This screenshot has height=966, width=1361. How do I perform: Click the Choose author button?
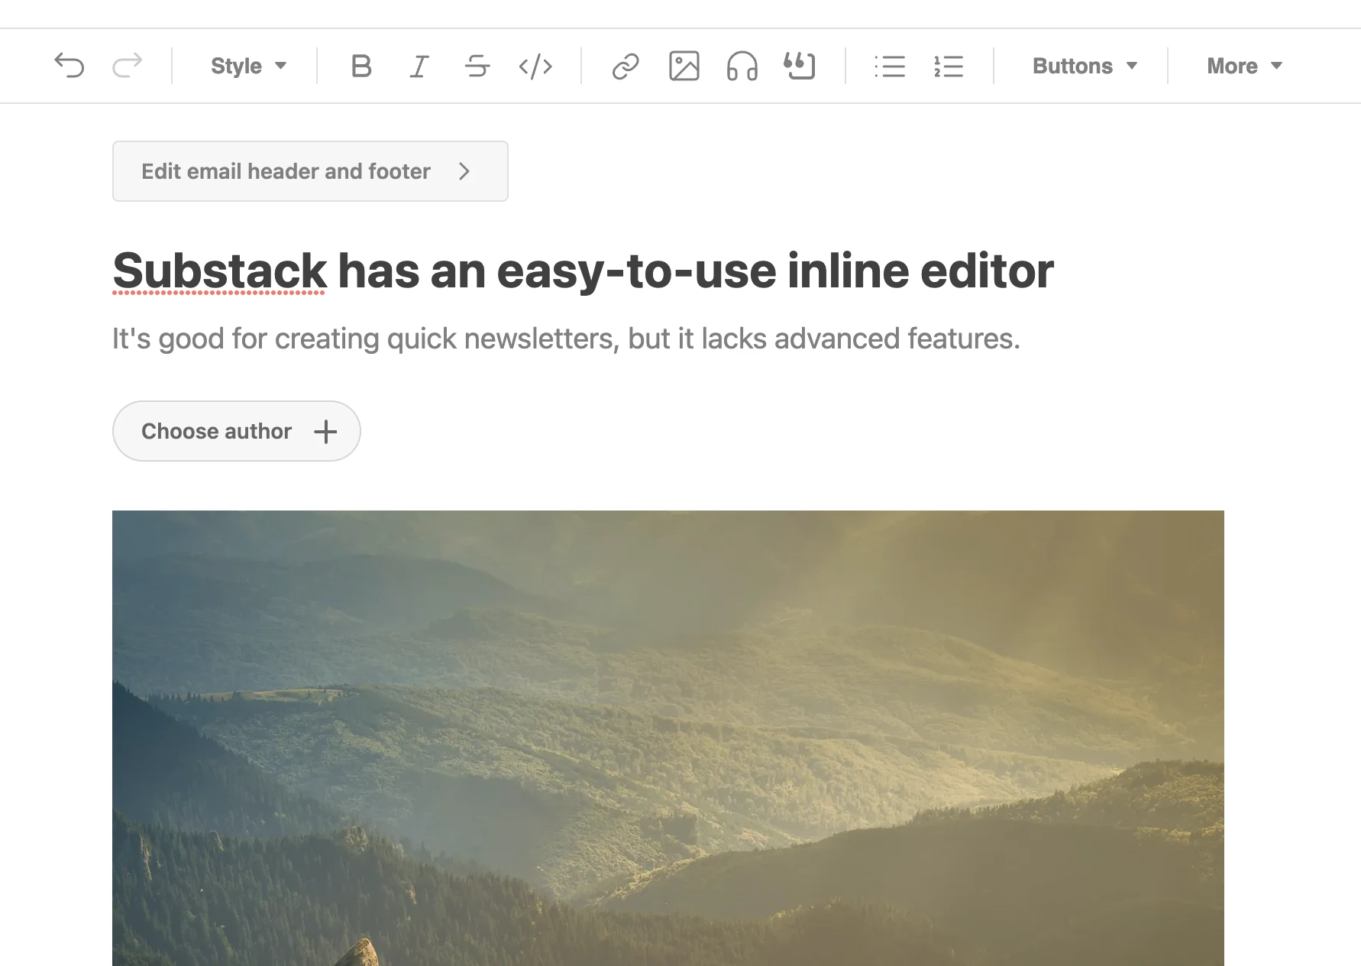coord(236,431)
